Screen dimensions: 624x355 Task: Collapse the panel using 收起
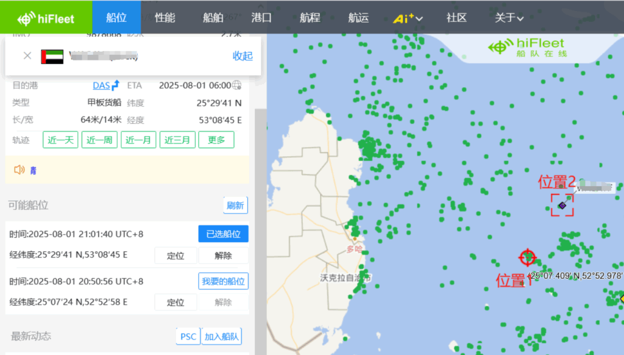(243, 56)
